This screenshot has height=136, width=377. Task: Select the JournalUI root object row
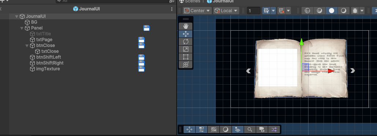(93, 16)
